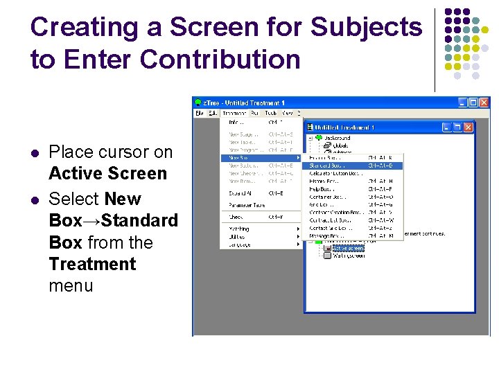Select Language in the Treatment menu
Image resolution: width=499 pixels, height=374 pixels.
(x=261, y=245)
